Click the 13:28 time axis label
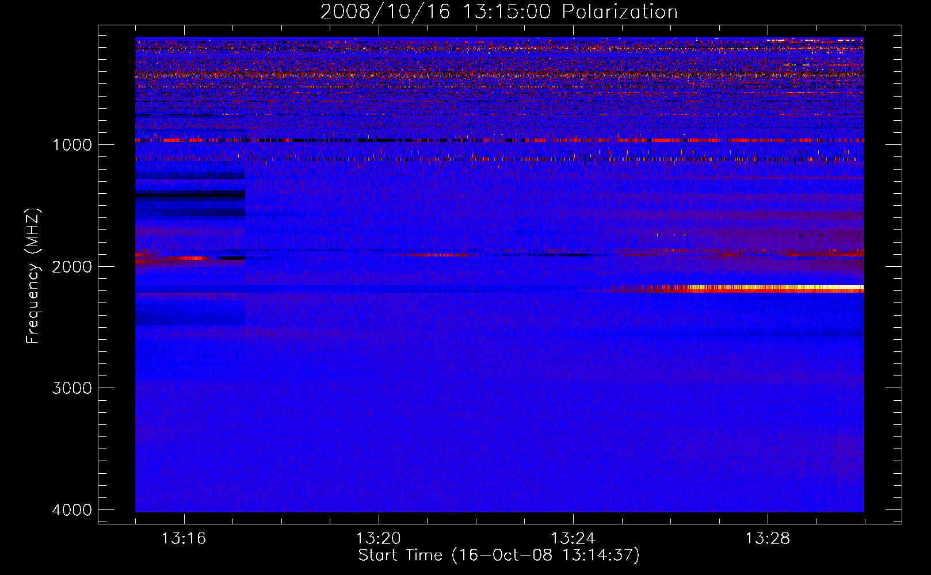931x575 pixels. pyautogui.click(x=768, y=539)
